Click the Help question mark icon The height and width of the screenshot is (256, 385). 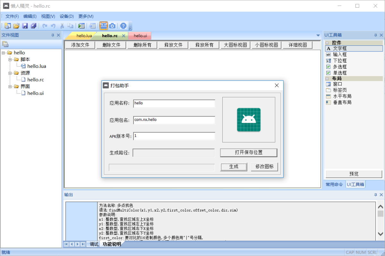pyautogui.click(x=123, y=26)
